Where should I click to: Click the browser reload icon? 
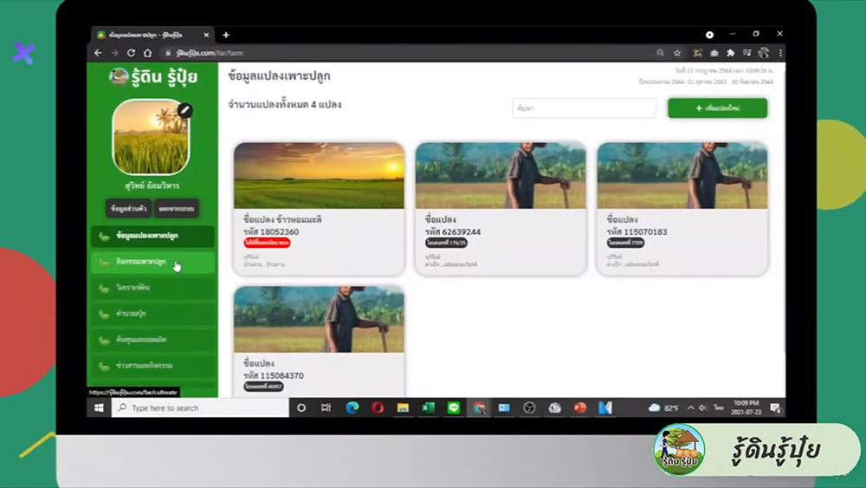tap(131, 53)
